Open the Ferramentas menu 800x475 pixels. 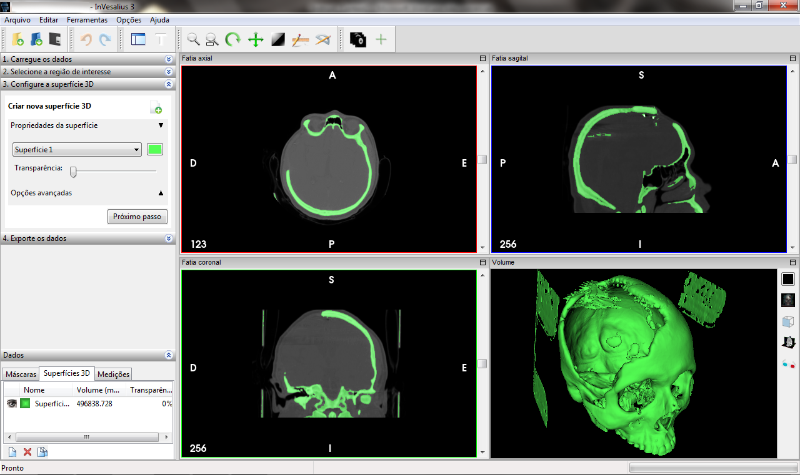(x=87, y=20)
